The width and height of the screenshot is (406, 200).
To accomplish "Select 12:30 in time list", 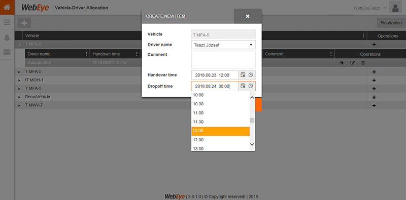I will [x=220, y=140].
